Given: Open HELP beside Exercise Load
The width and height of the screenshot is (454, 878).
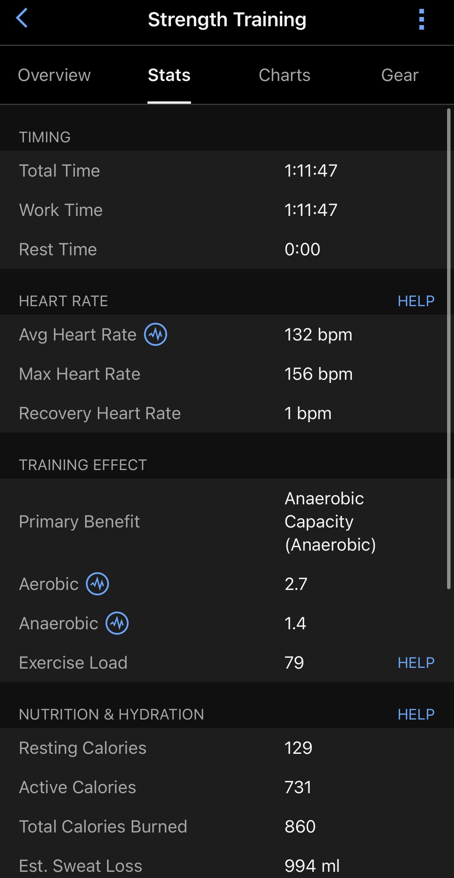Looking at the screenshot, I should (416, 663).
